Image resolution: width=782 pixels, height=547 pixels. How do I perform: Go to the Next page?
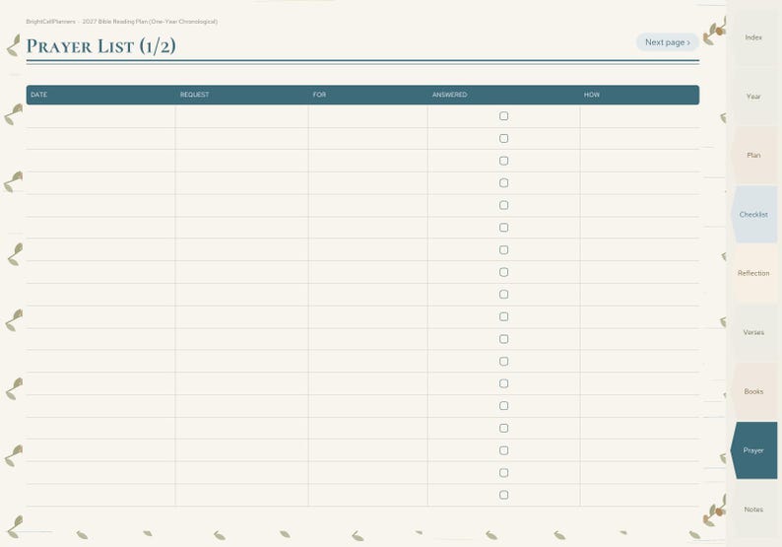click(x=668, y=42)
